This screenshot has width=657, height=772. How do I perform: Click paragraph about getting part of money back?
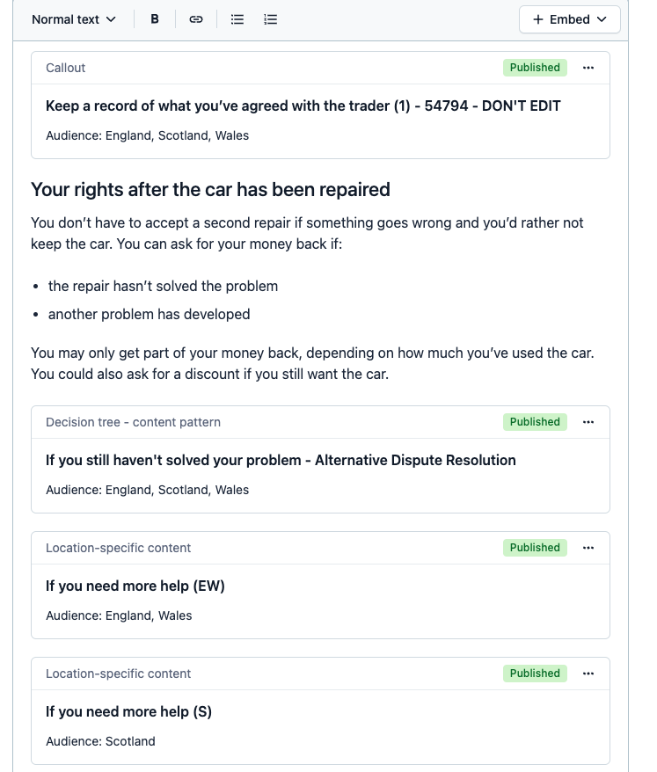(312, 363)
